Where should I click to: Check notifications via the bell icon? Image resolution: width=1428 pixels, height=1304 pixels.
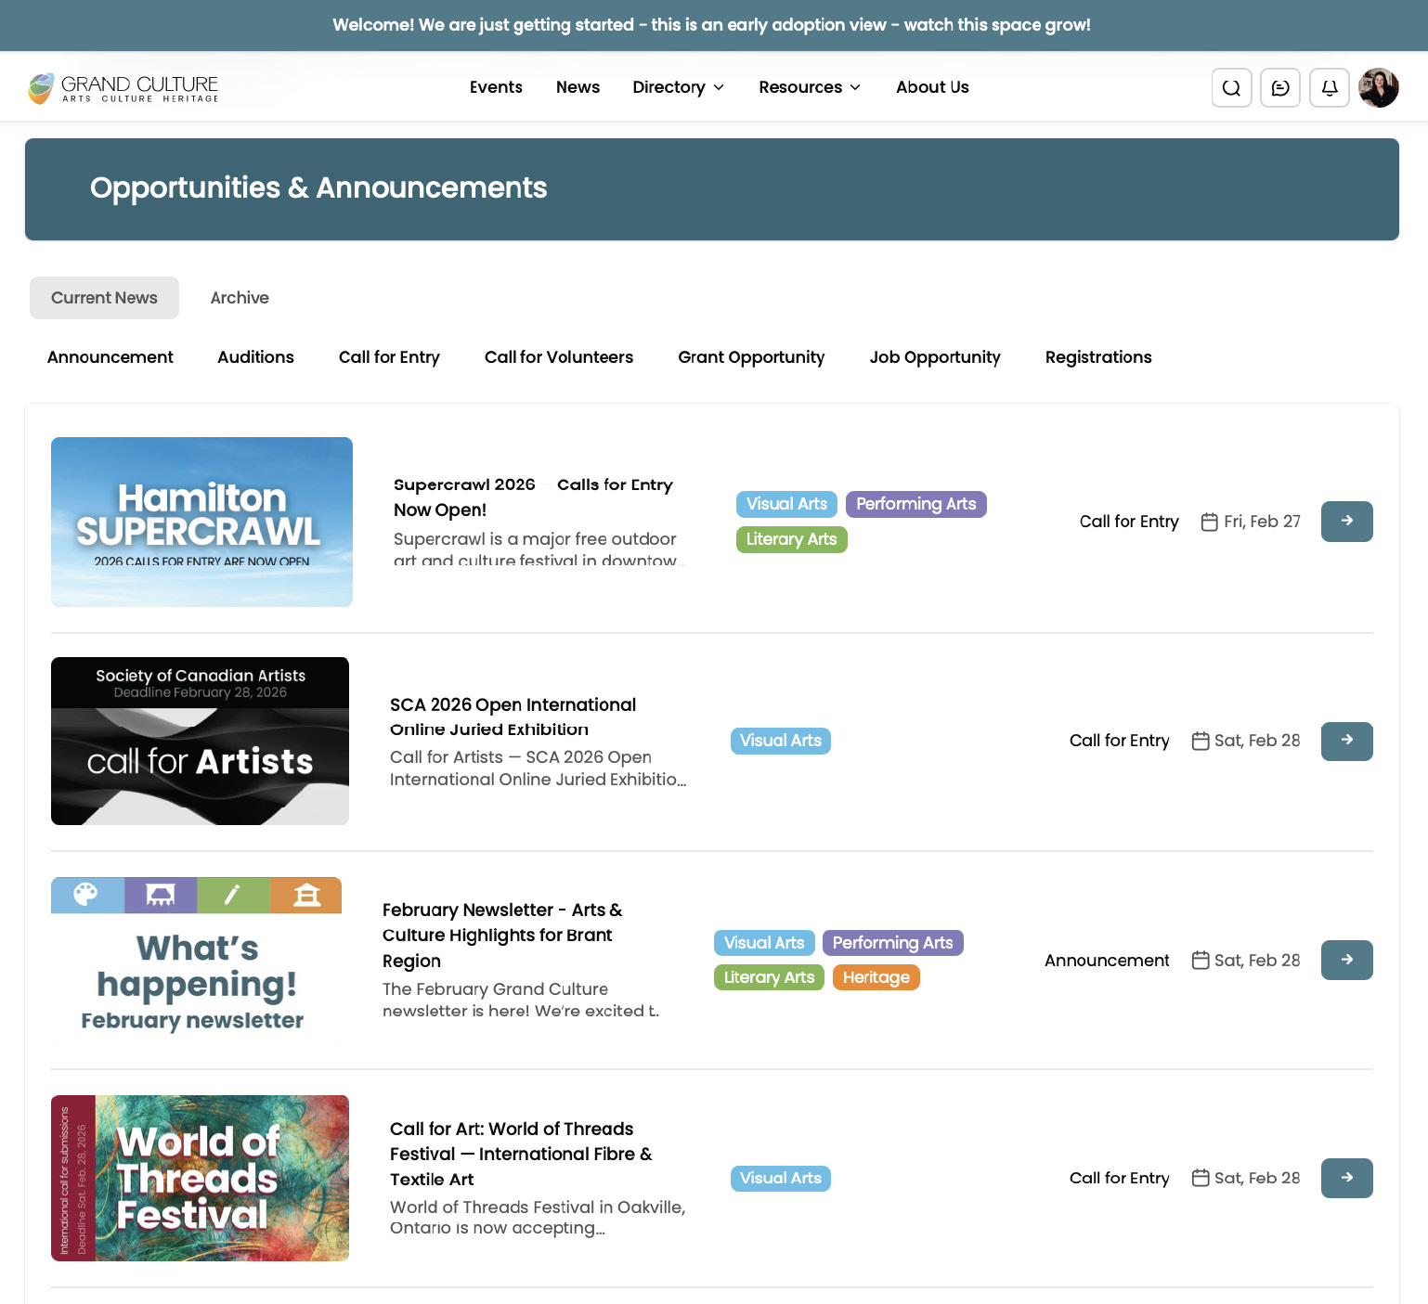(1330, 87)
